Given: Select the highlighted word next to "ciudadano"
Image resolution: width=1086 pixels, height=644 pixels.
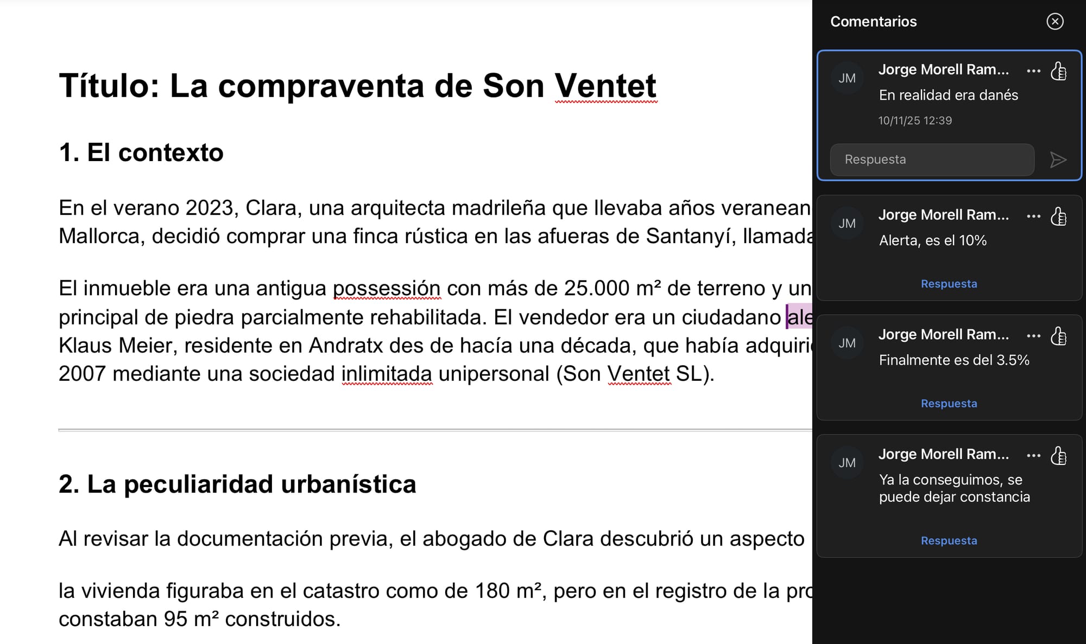Looking at the screenshot, I should pyautogui.click(x=798, y=316).
